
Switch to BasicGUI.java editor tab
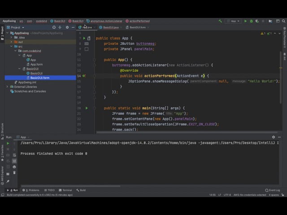pos(111,27)
